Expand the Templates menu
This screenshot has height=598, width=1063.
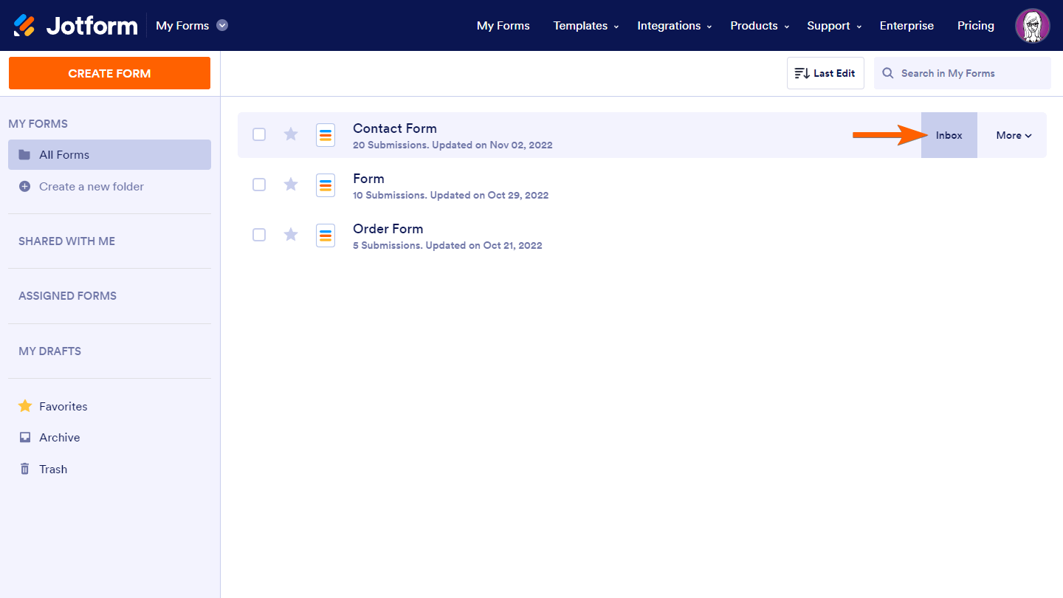pyautogui.click(x=586, y=26)
